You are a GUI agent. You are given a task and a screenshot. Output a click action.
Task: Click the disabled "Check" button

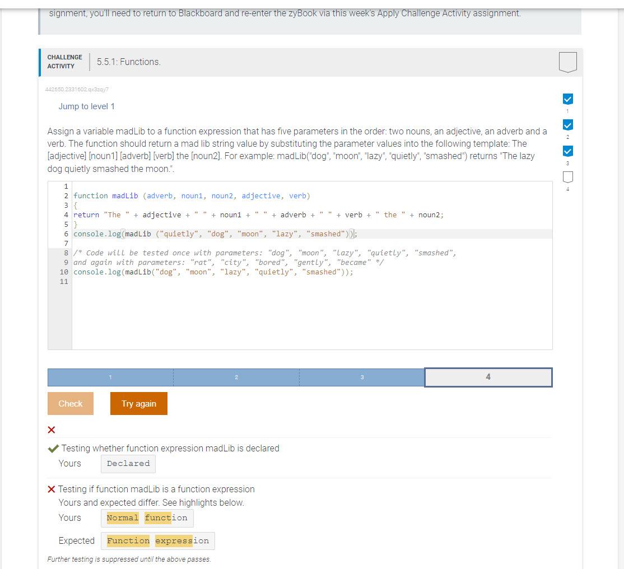click(70, 403)
